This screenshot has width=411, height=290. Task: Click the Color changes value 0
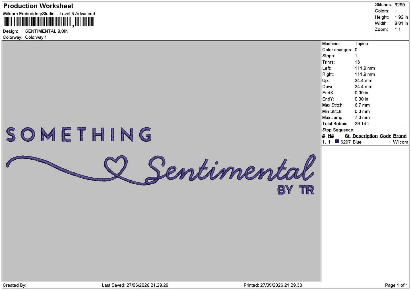pos(356,50)
